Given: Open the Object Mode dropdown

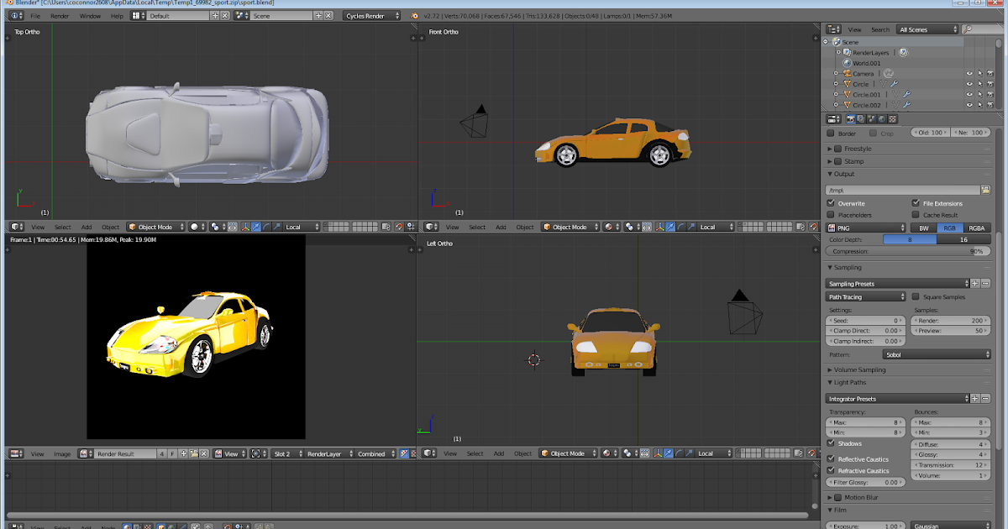Looking at the screenshot, I should (x=157, y=227).
